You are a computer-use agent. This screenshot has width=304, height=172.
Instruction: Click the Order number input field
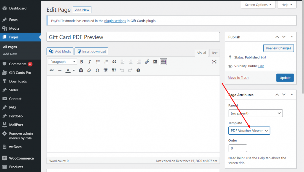click(x=237, y=148)
